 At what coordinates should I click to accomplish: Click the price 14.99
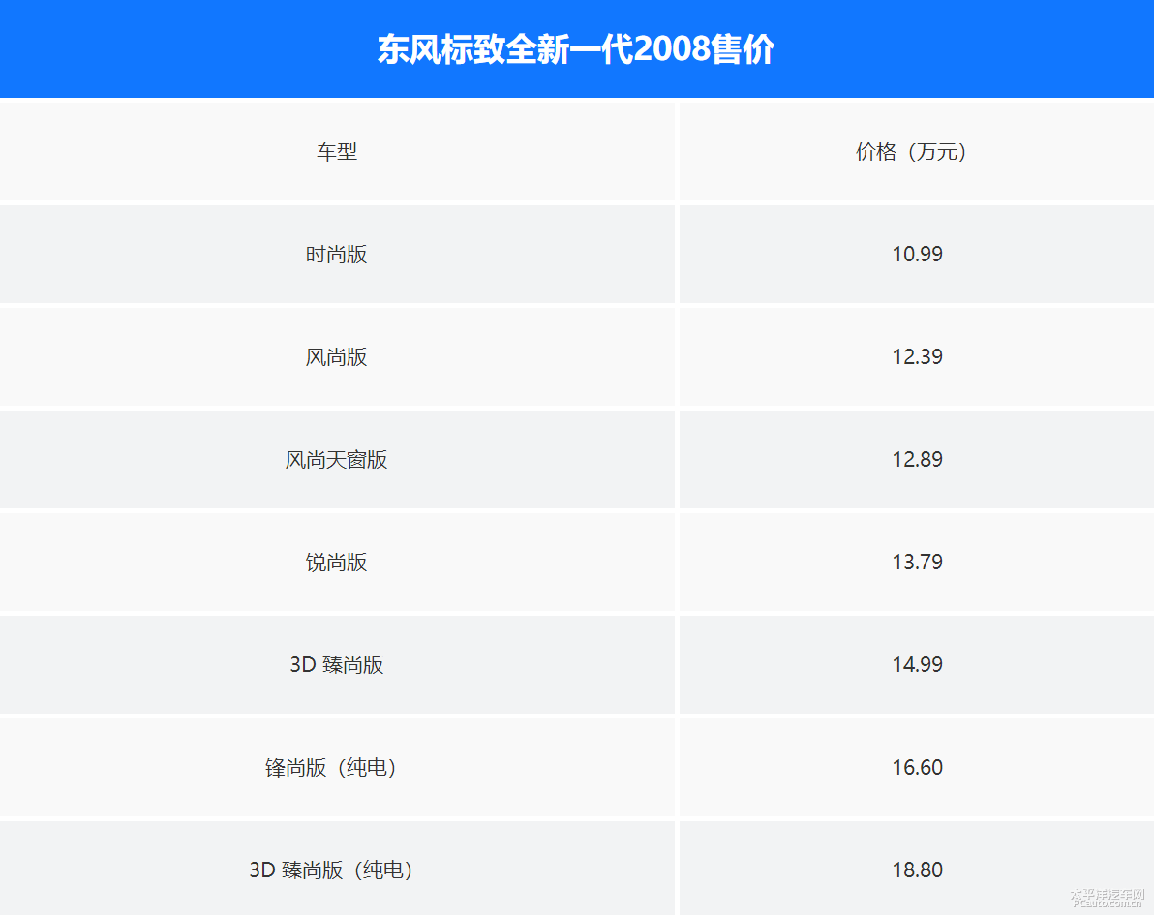(917, 665)
